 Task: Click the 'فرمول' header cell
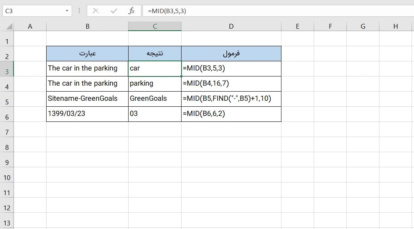click(x=231, y=53)
